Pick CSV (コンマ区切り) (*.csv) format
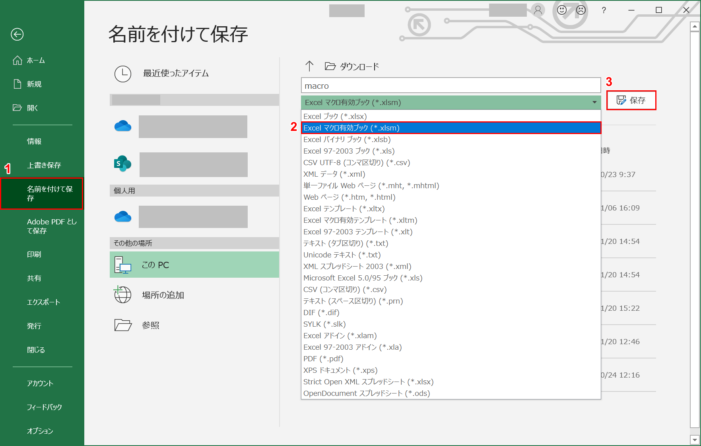 click(451, 289)
